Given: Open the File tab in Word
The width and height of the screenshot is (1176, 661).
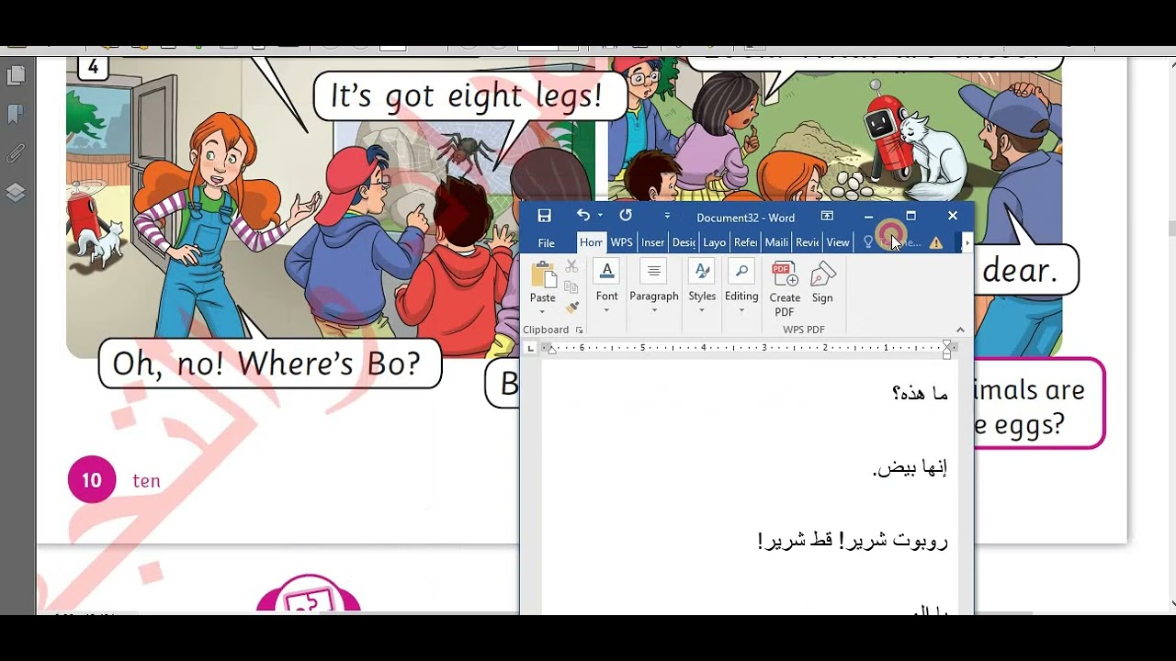Looking at the screenshot, I should [547, 242].
